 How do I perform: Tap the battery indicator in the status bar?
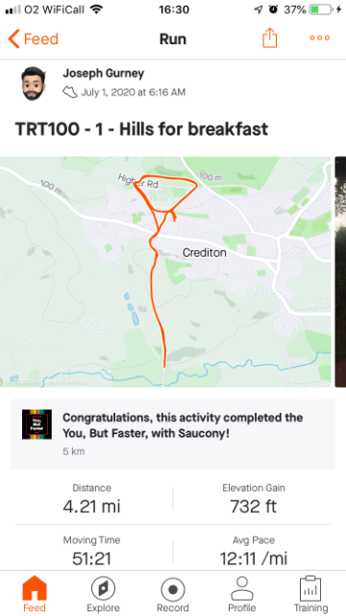click(x=320, y=10)
